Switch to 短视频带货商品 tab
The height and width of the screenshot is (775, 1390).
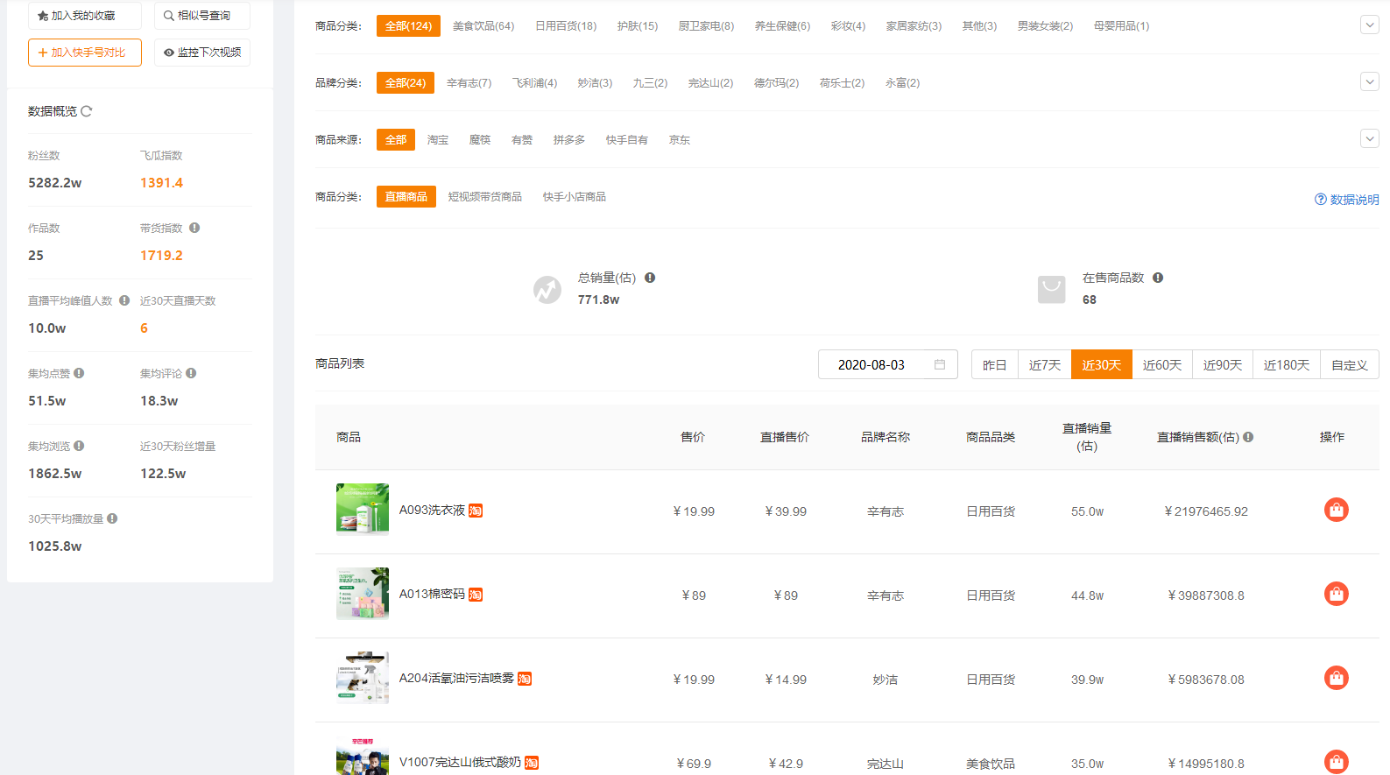(x=485, y=197)
